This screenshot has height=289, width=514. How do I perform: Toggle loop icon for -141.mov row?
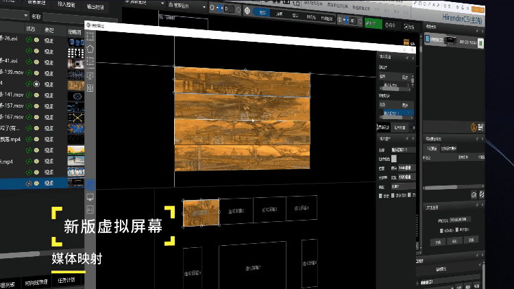coord(29,95)
